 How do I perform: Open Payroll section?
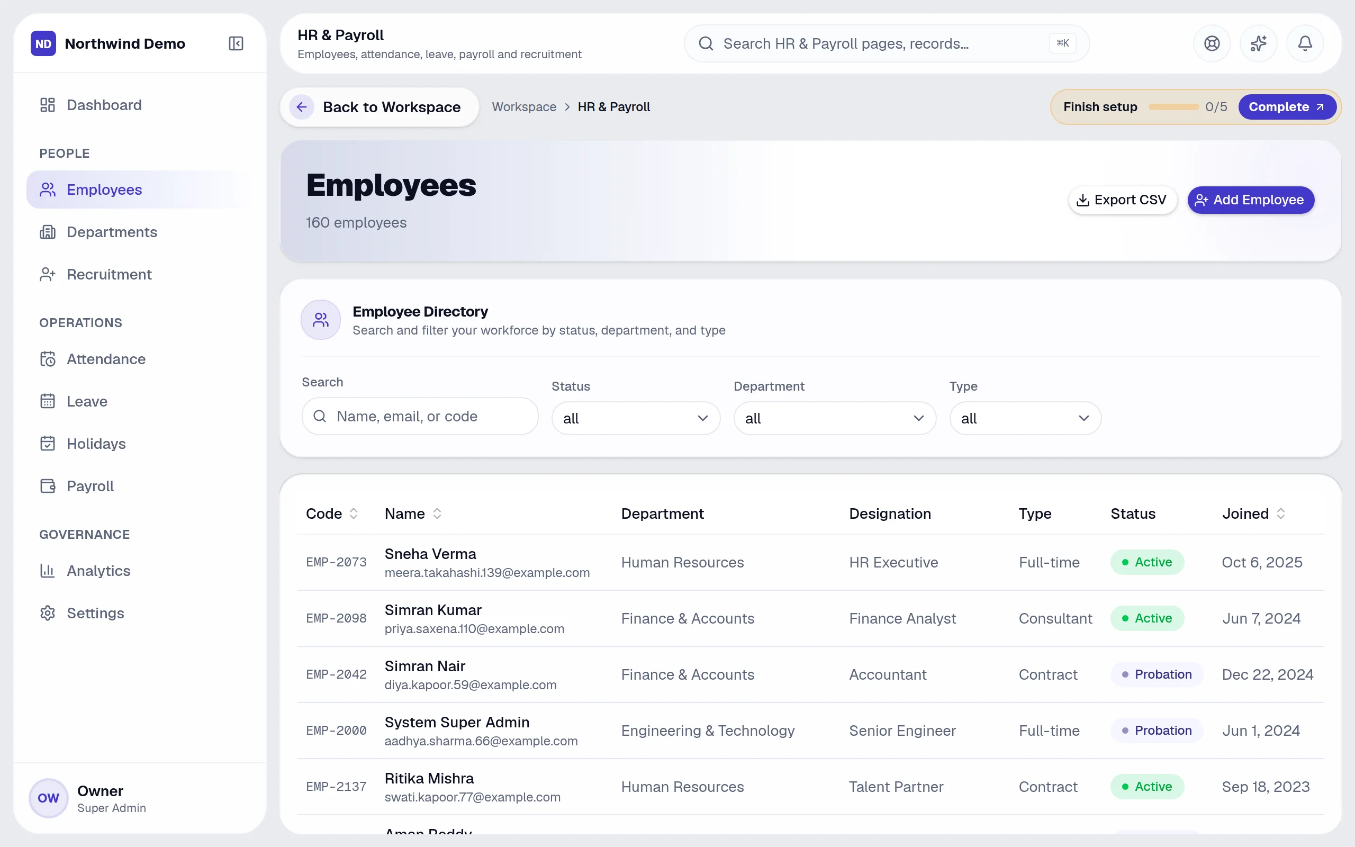point(140,486)
